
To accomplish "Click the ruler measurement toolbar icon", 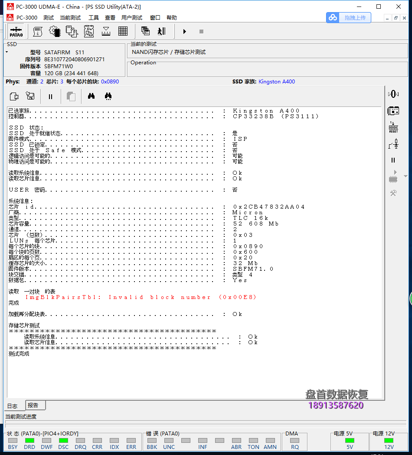I will coord(106,31).
